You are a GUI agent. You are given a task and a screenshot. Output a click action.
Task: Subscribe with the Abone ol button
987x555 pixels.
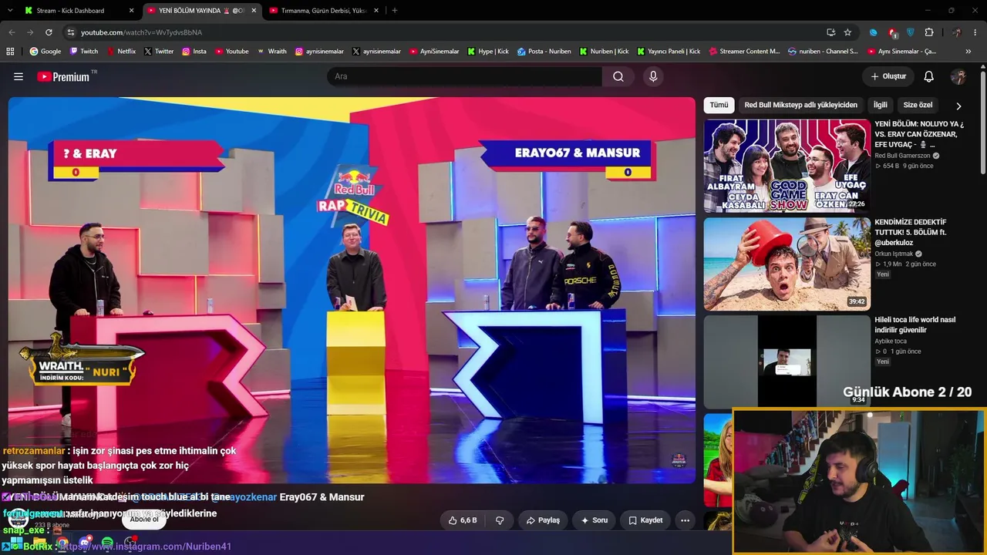[144, 520]
